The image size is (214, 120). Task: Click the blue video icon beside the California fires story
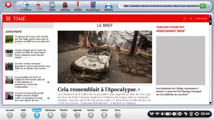(x=48, y=82)
